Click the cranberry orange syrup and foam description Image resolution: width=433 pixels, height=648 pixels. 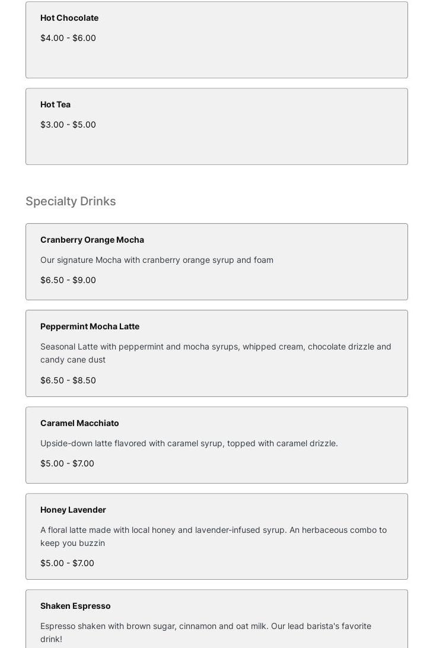click(157, 260)
